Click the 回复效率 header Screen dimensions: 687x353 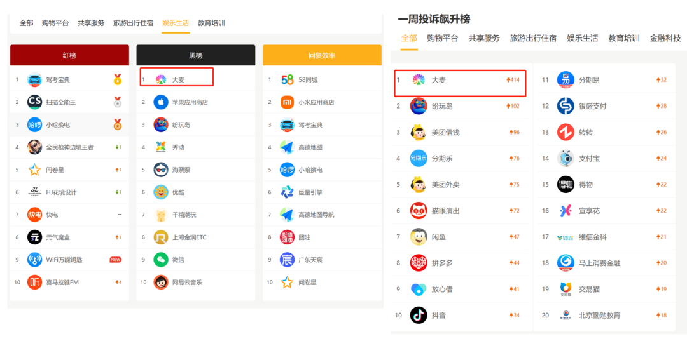[x=322, y=55]
